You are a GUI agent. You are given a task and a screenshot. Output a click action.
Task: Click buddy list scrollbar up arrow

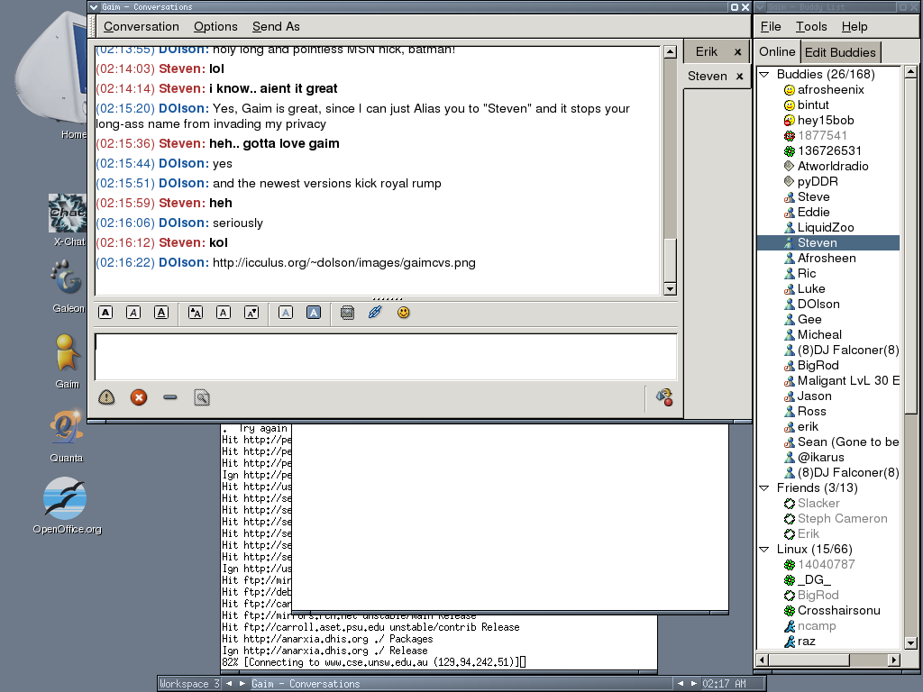tap(910, 72)
